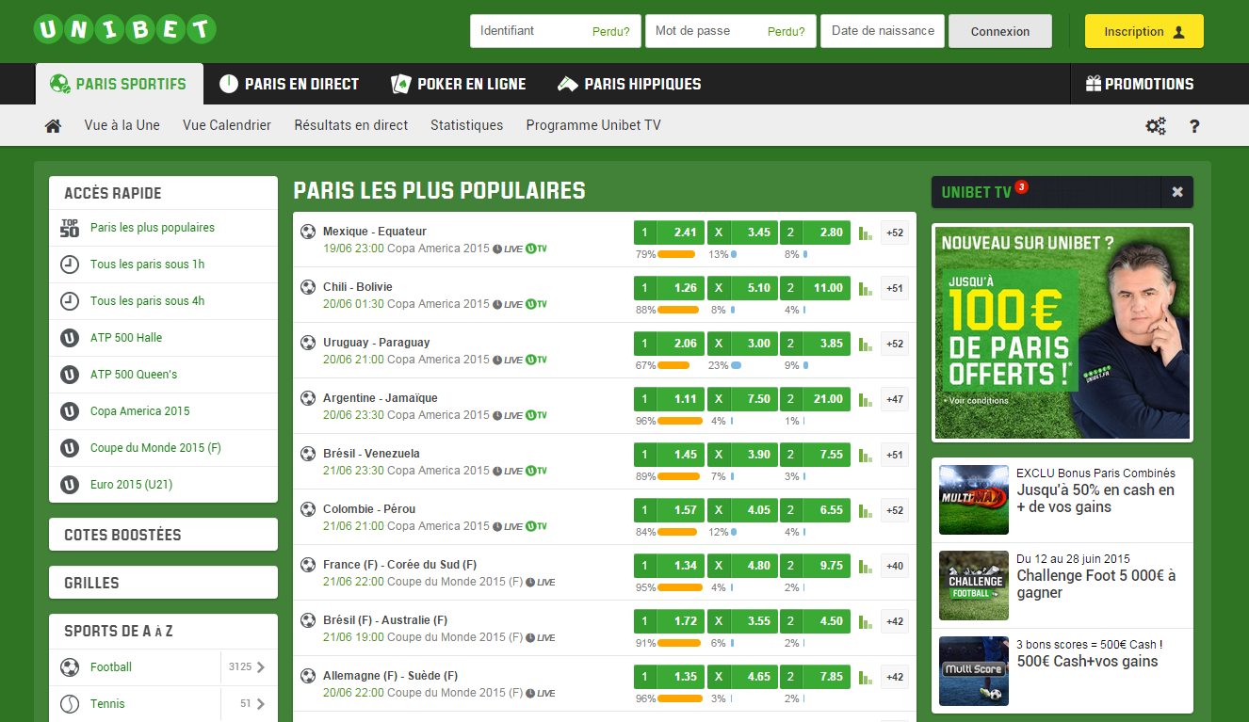The height and width of the screenshot is (722, 1249).
Task: Click the yellow Inscription button
Action: coord(1144,31)
